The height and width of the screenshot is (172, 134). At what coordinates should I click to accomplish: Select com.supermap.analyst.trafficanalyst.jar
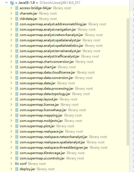pos(50,56)
